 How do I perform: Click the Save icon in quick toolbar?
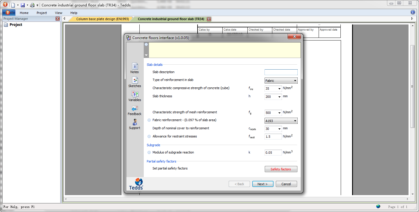point(23,5)
